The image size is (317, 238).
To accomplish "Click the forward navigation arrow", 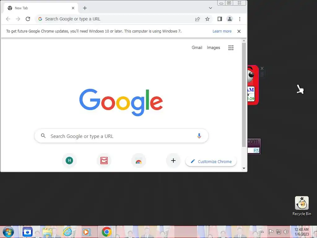I will click(18, 19).
